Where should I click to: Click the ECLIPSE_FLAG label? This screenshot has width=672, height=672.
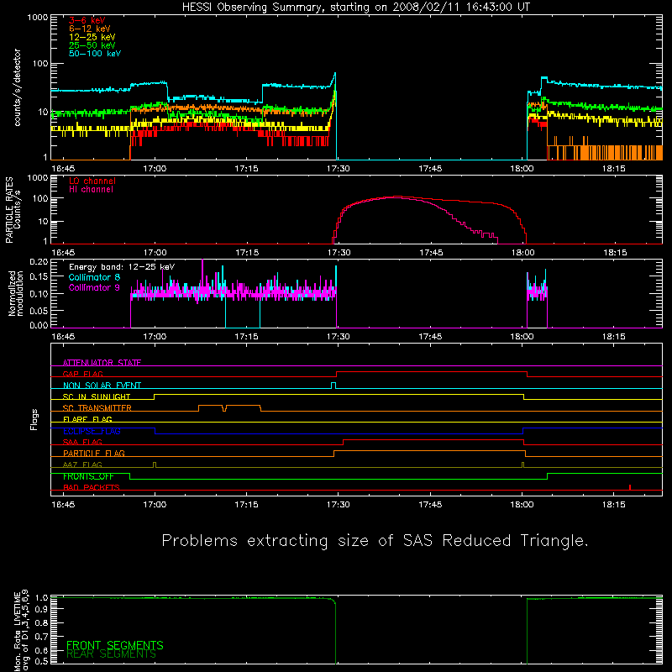pyautogui.click(x=92, y=431)
